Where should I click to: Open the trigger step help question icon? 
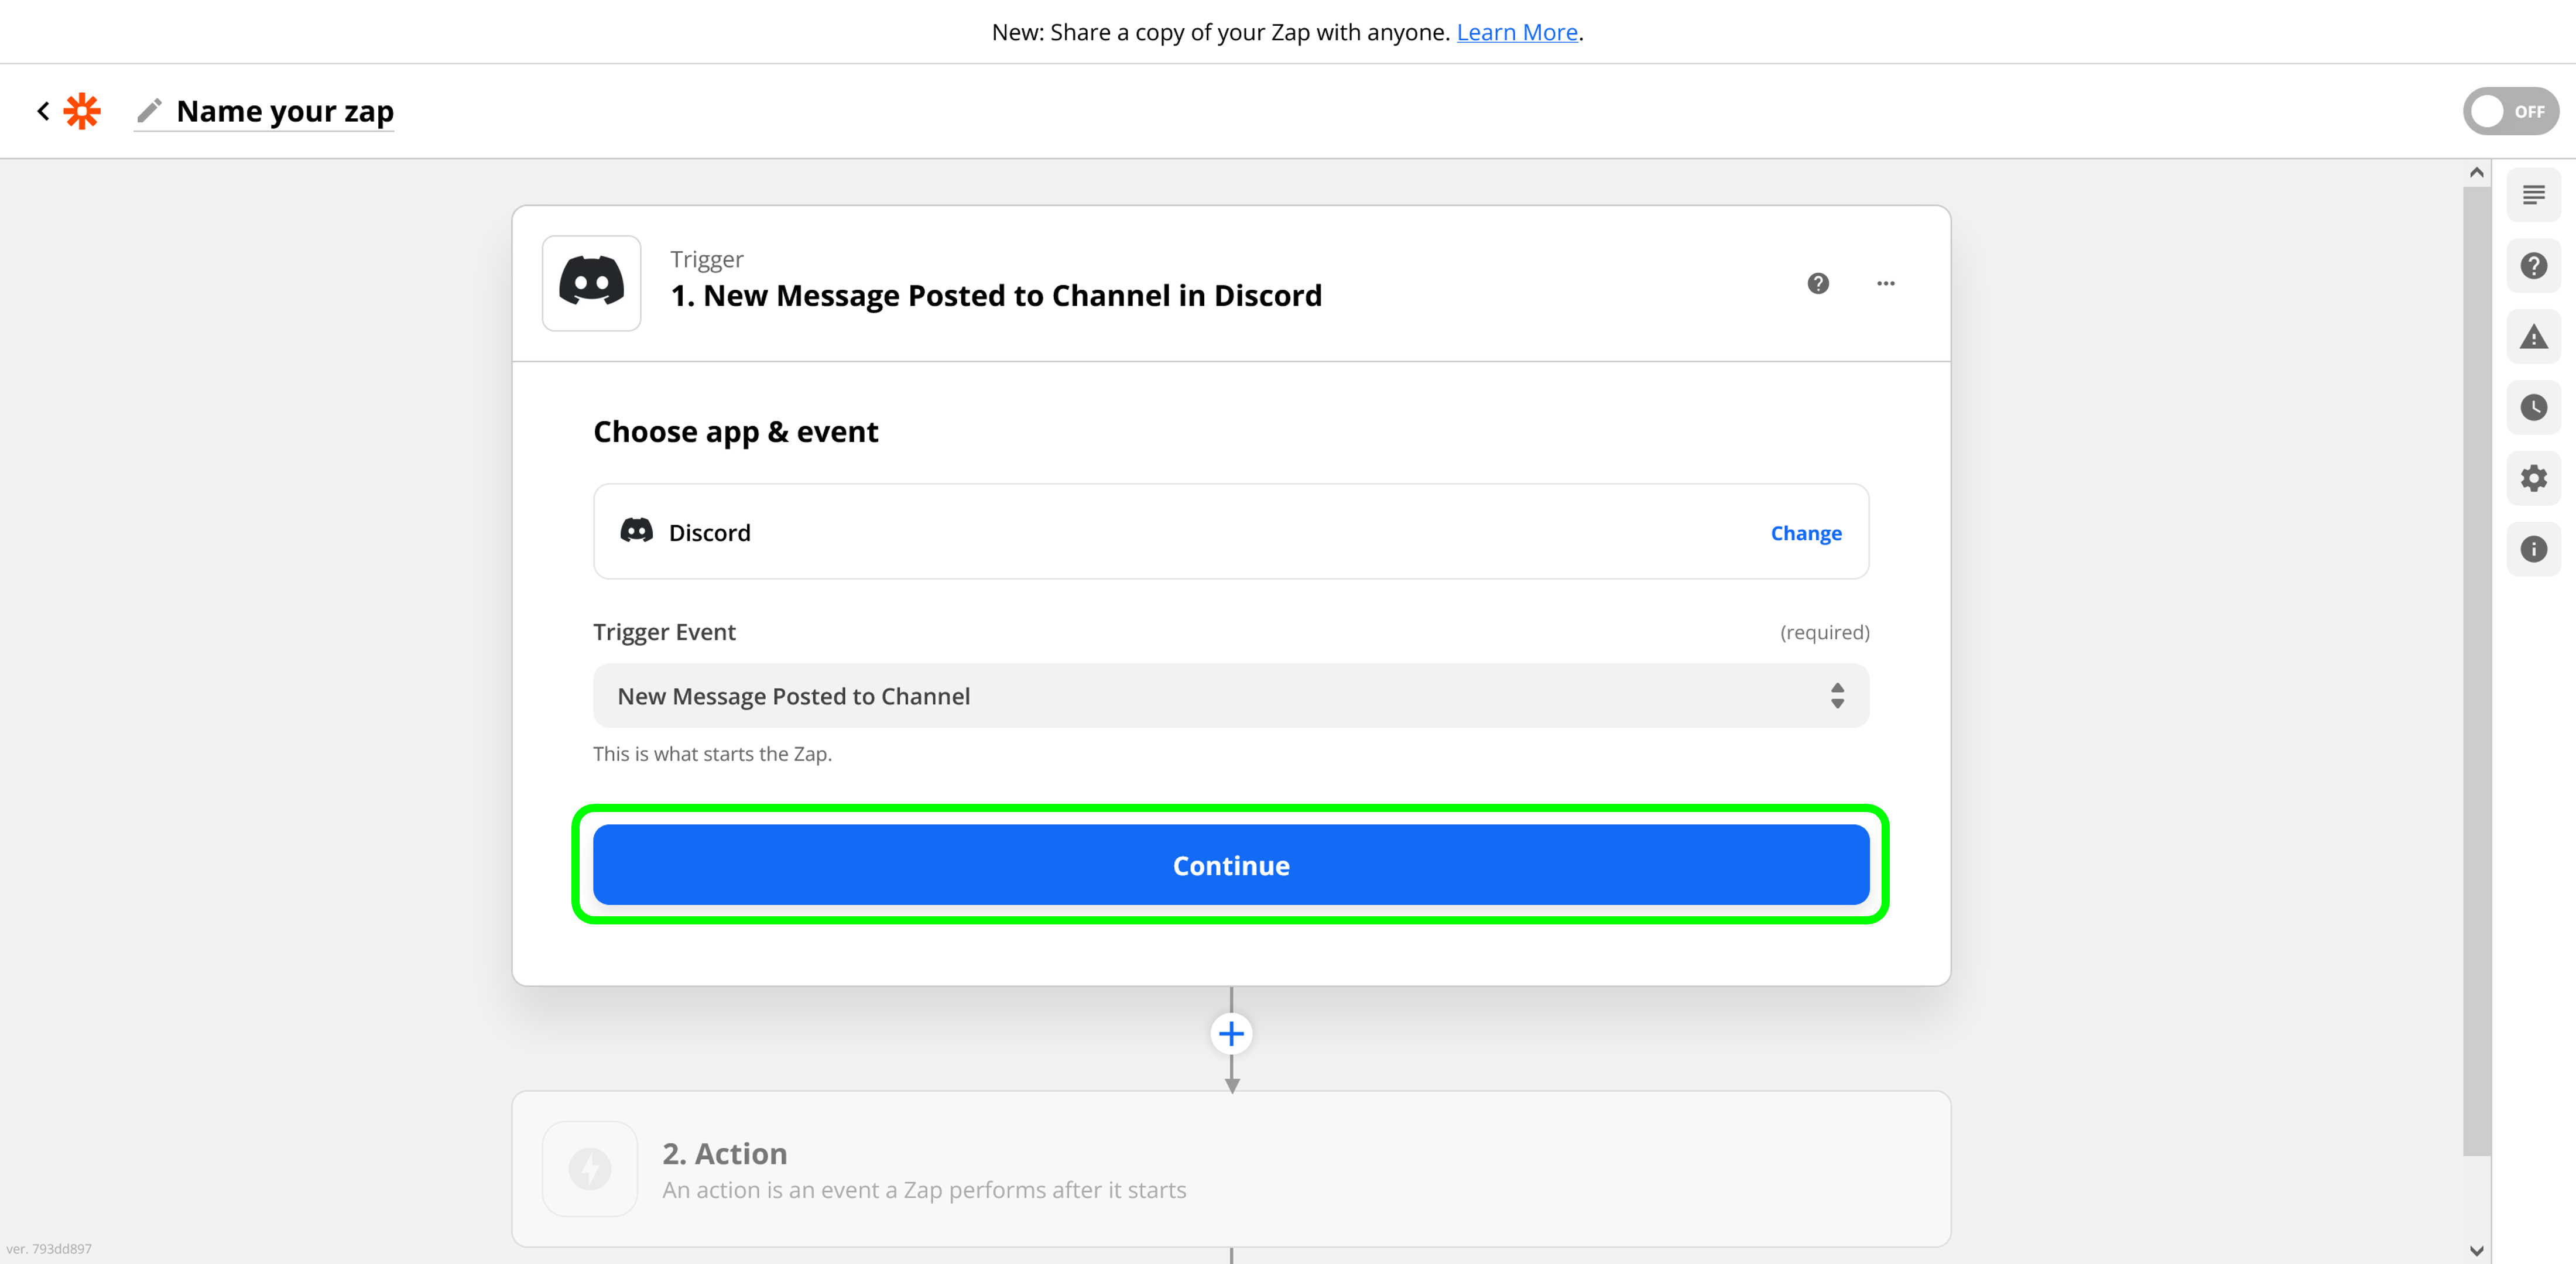pyautogui.click(x=1818, y=284)
